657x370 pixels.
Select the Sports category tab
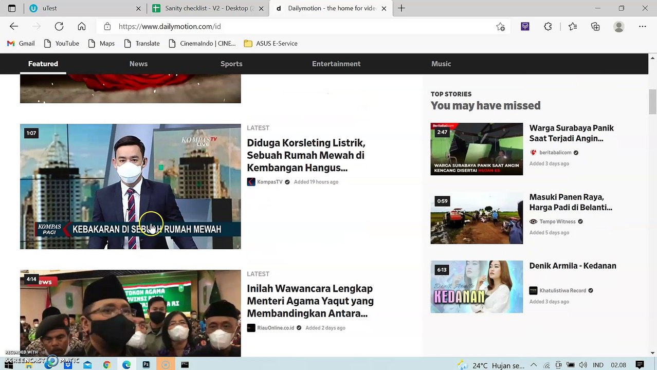231,64
